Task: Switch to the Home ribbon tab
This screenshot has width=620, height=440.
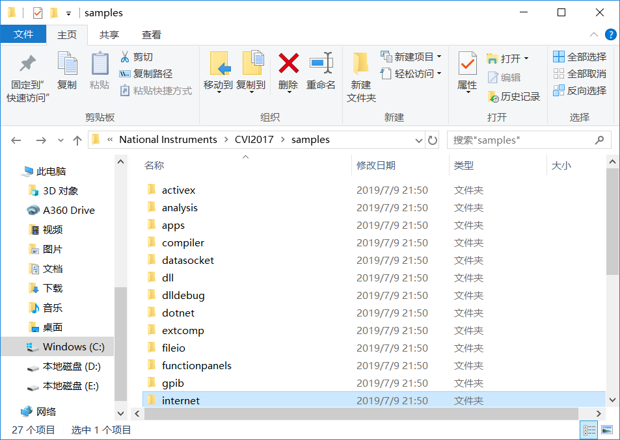Action: coord(67,34)
